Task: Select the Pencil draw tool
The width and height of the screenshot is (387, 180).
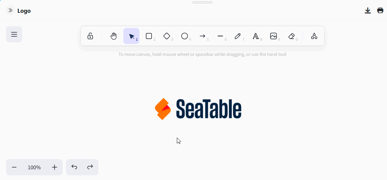Action: point(238,36)
